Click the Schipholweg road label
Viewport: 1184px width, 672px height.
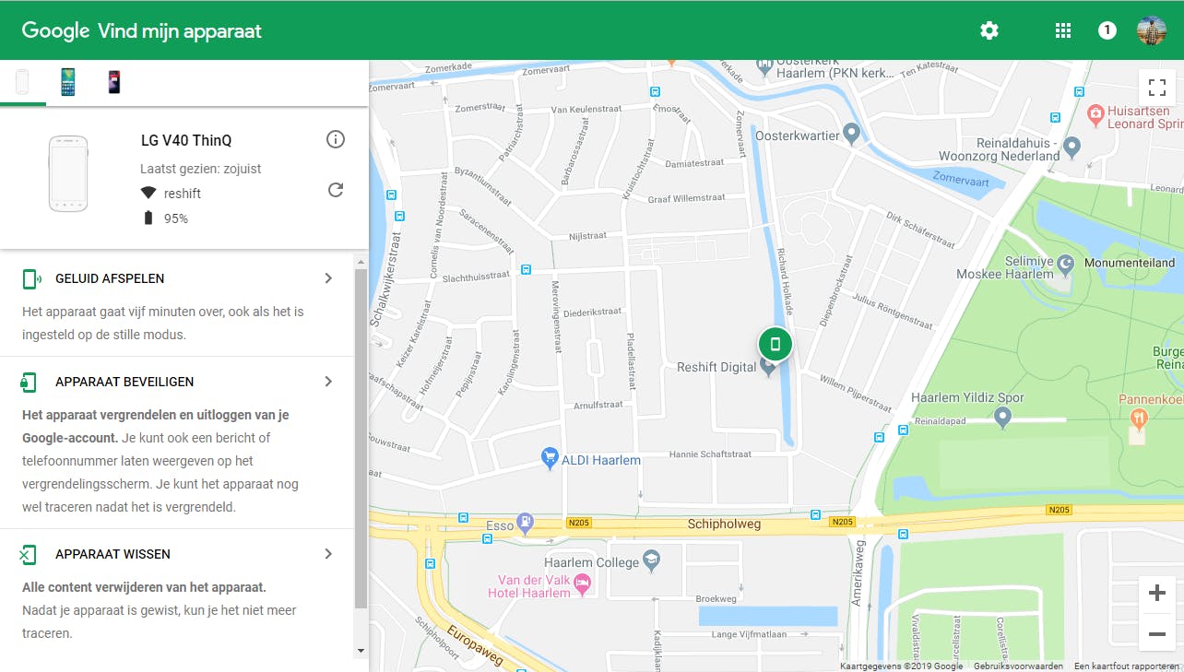(725, 524)
